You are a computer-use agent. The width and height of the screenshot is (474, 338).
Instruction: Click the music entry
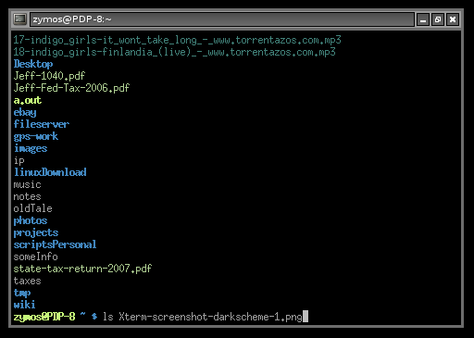27,184
